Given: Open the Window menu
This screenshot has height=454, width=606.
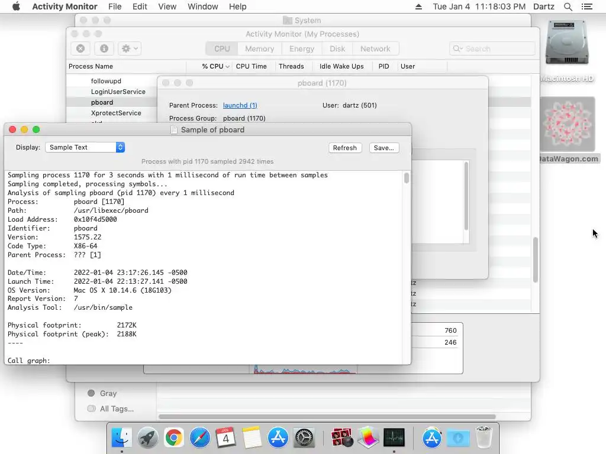Looking at the screenshot, I should (x=202, y=7).
